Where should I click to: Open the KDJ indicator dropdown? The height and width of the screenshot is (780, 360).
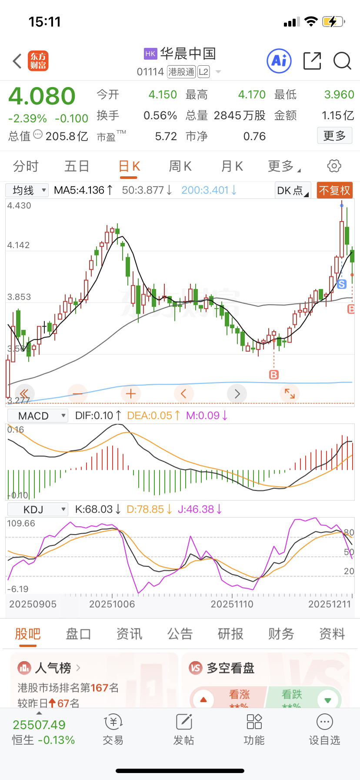click(x=38, y=509)
